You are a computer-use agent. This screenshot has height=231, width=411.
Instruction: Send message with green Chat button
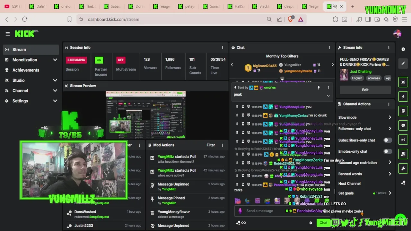323,223
